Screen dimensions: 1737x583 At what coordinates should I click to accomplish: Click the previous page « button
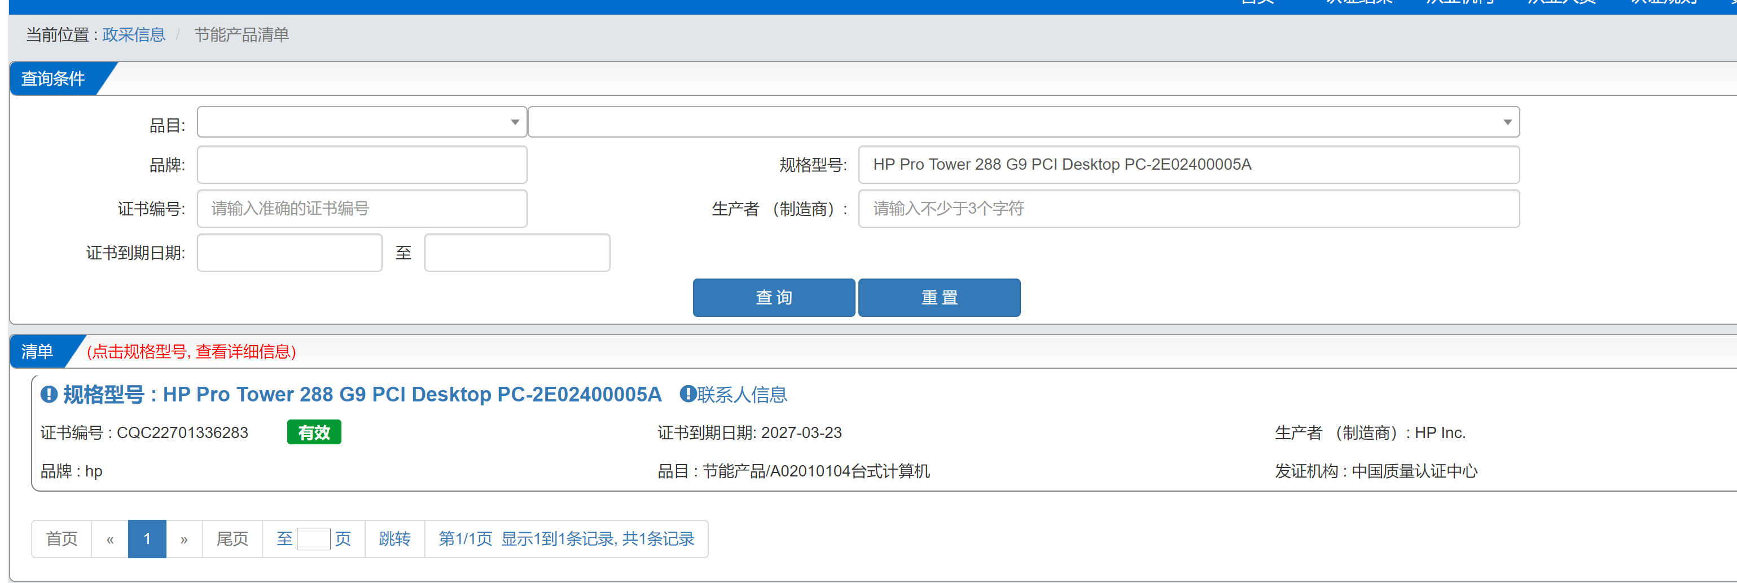[110, 538]
